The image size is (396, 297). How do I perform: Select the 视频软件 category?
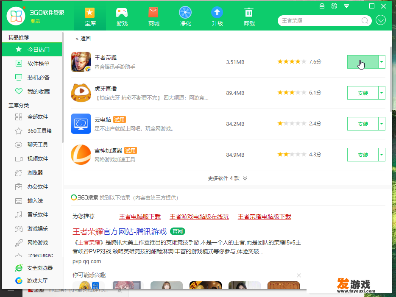tap(32, 159)
